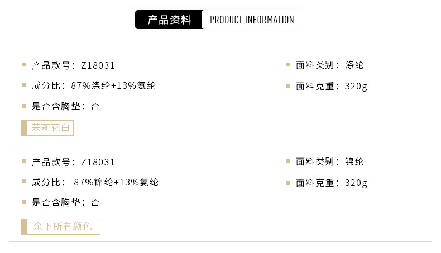Click the 320g weight value in top section

pyautogui.click(x=356, y=86)
